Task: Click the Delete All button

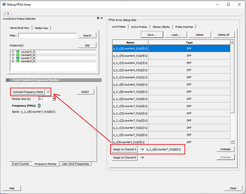Action: (223, 35)
